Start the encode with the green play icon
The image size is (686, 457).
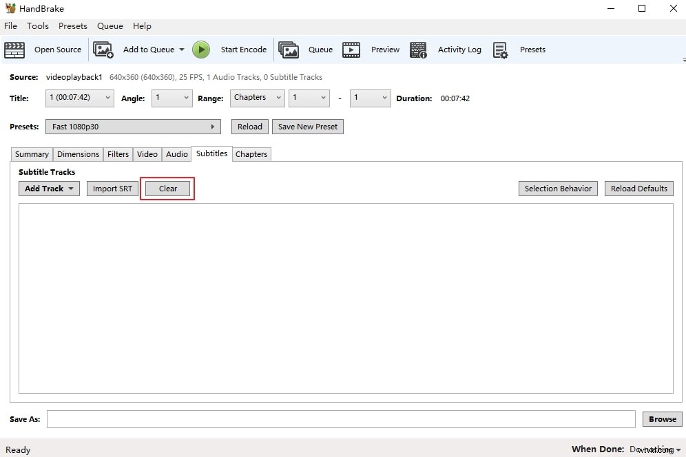tap(201, 49)
